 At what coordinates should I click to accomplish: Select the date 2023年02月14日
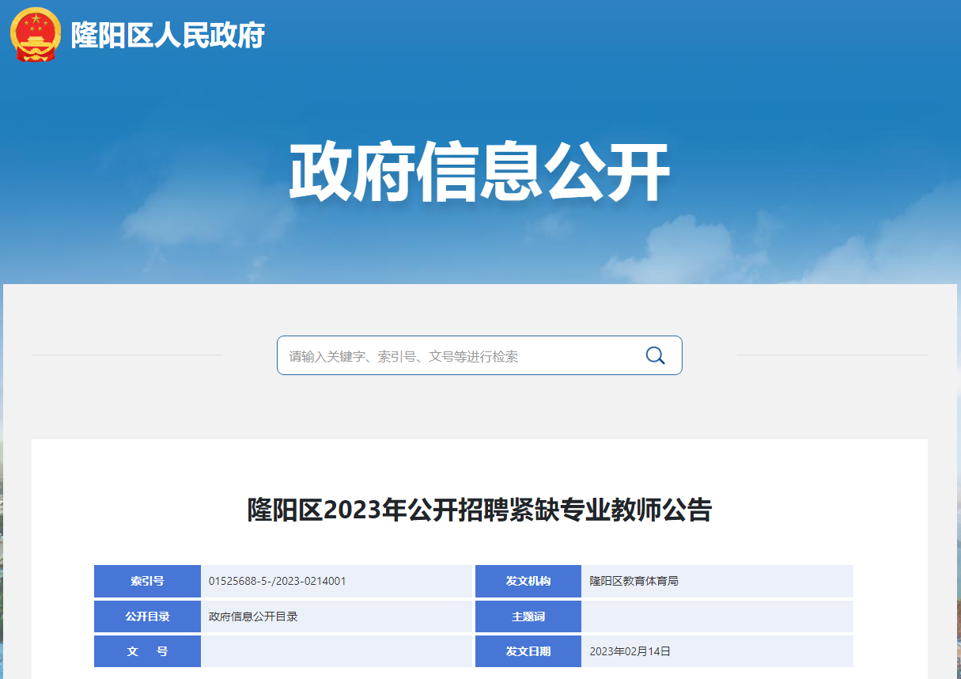630,651
